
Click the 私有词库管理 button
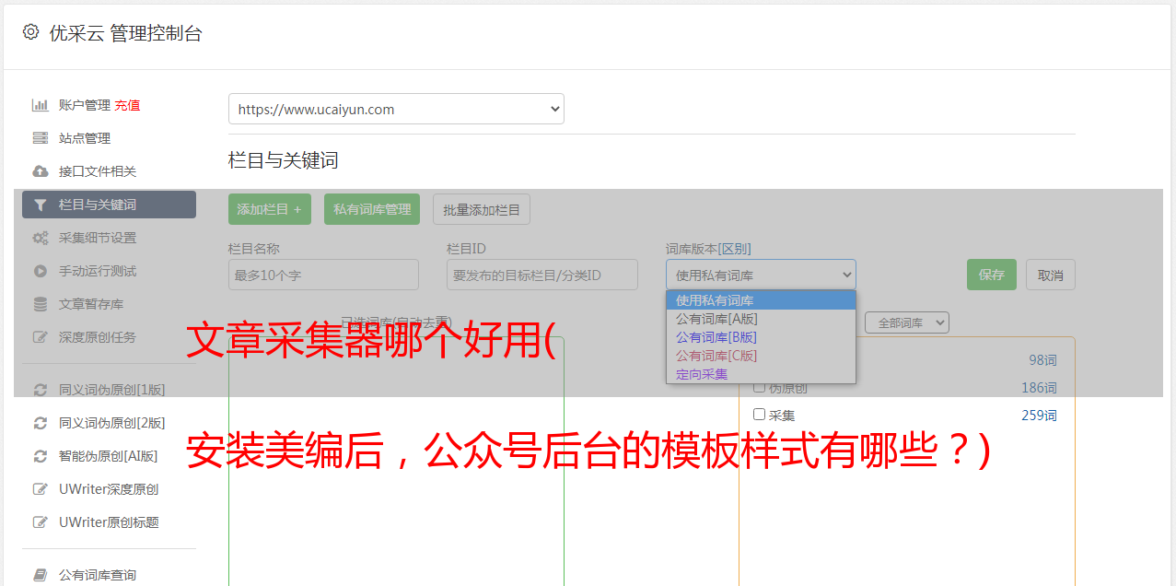pyautogui.click(x=372, y=209)
